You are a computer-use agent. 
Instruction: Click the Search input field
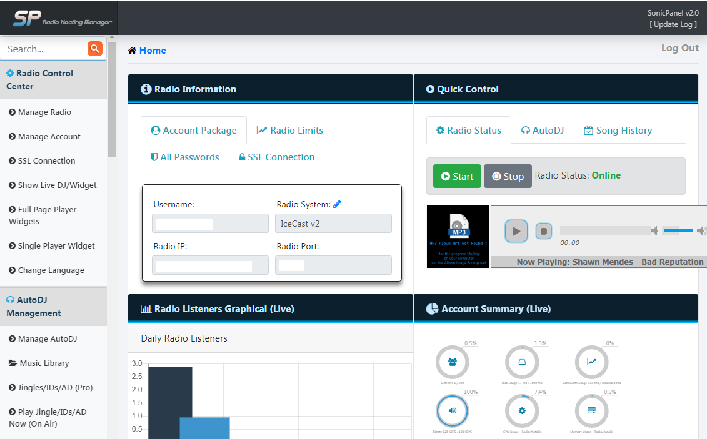pos(44,49)
